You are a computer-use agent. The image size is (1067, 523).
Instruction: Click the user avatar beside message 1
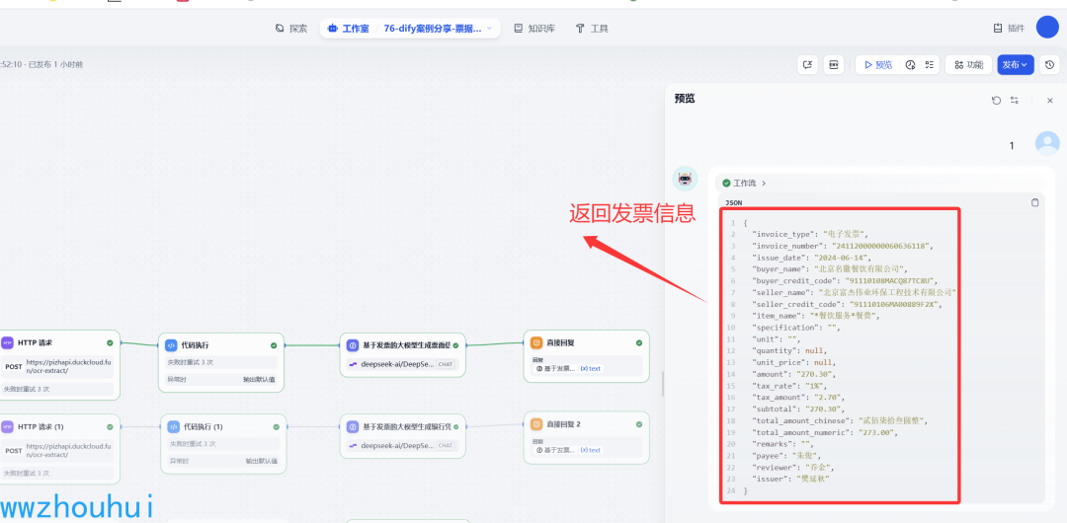pos(1047,143)
